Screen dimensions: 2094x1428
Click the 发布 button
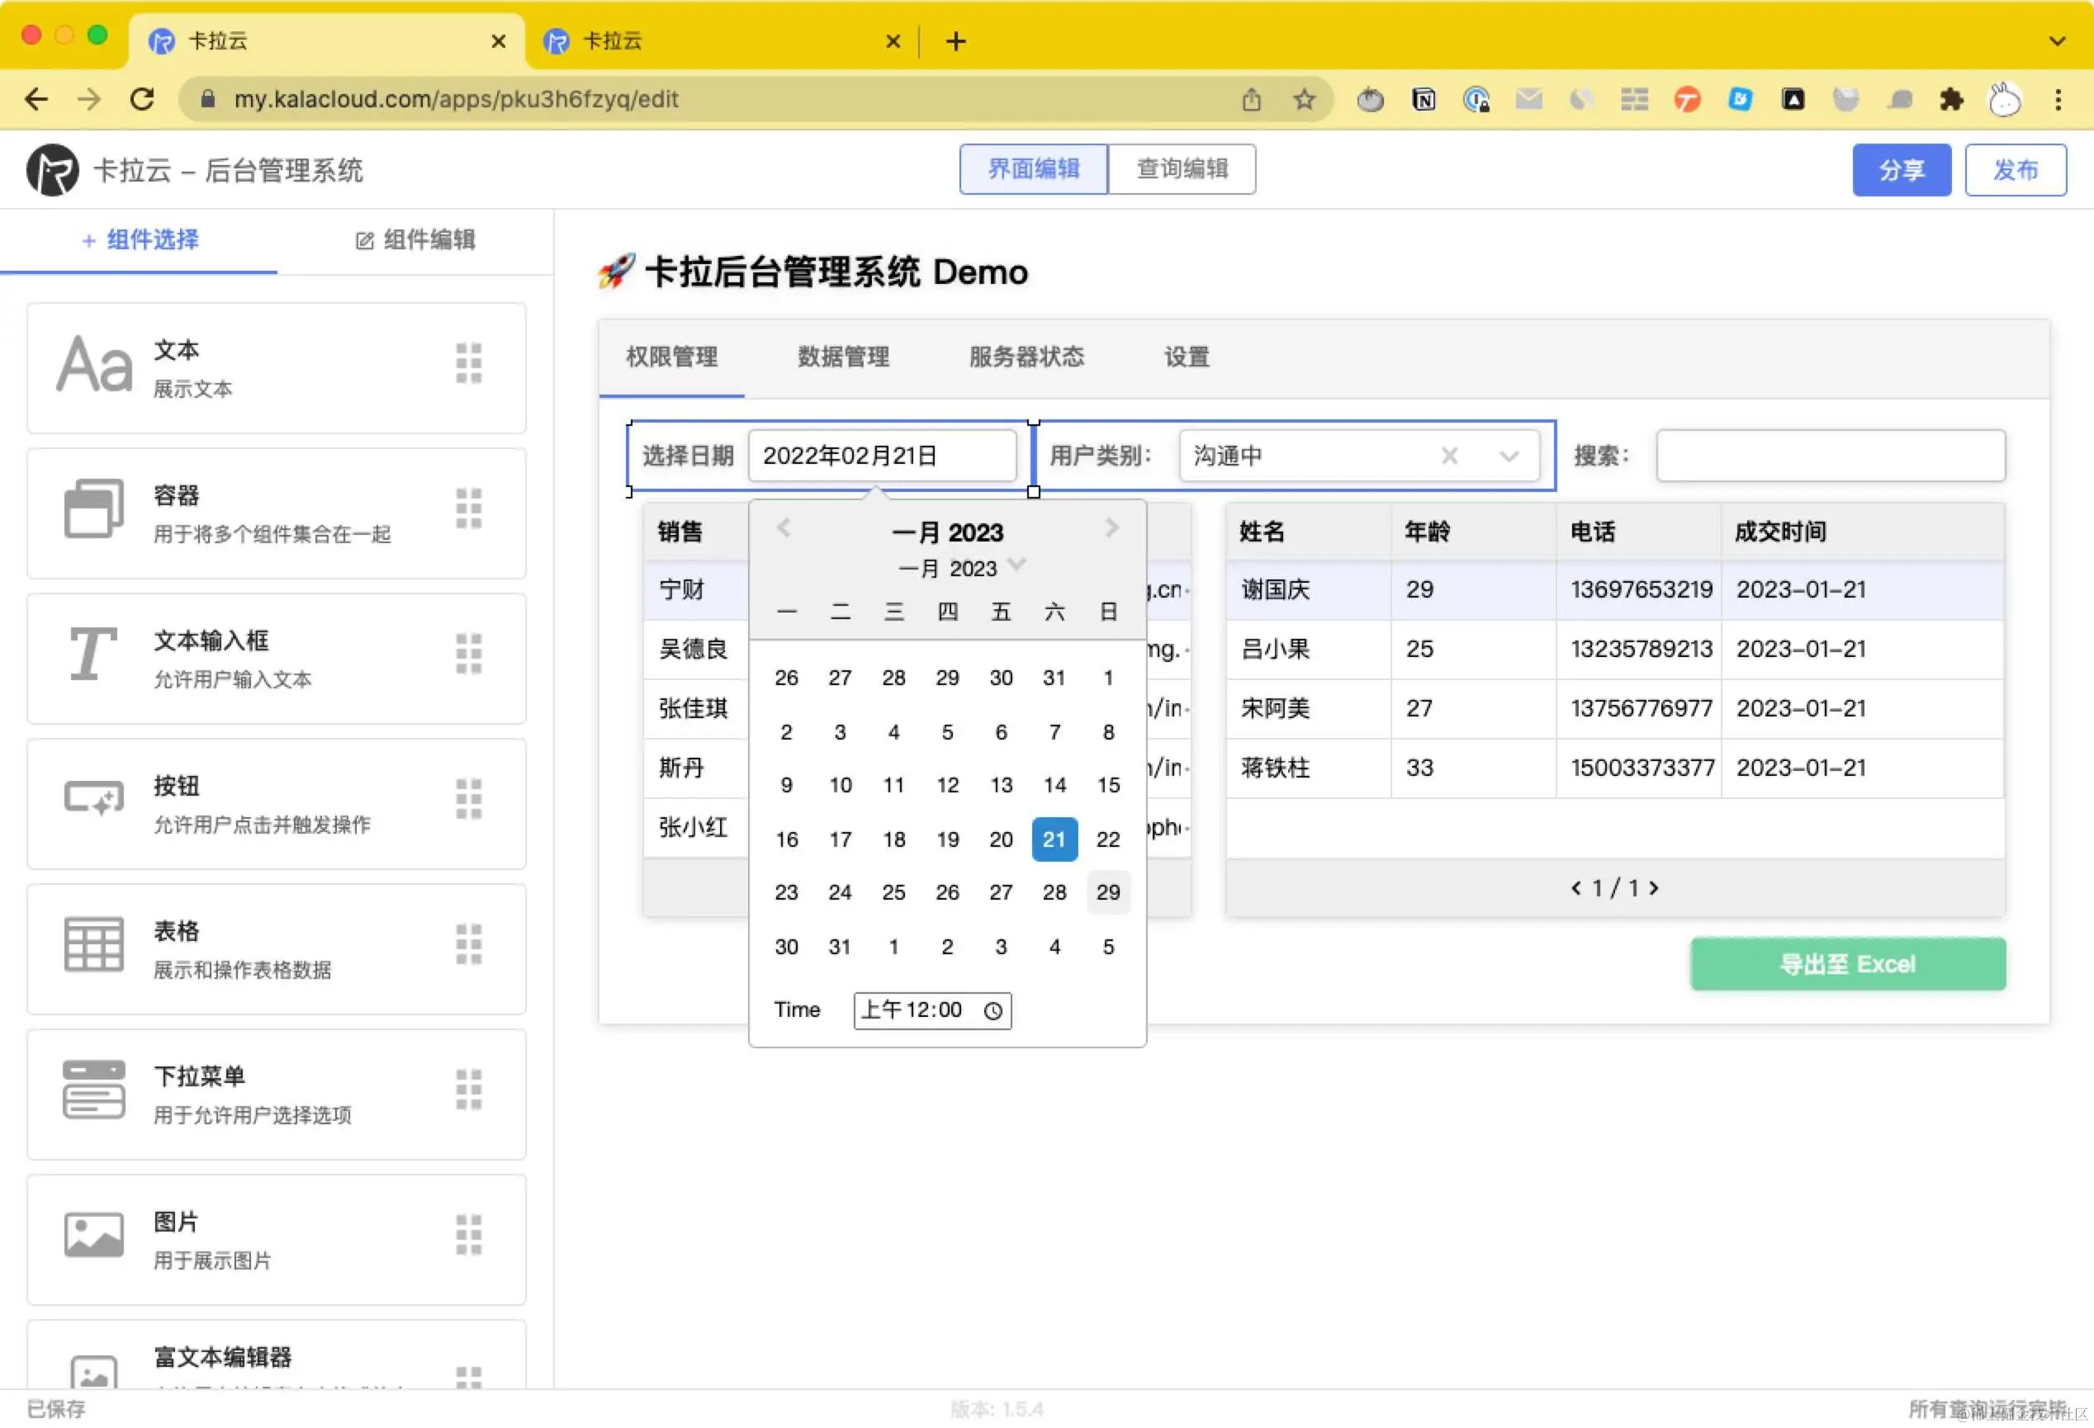2015,169
